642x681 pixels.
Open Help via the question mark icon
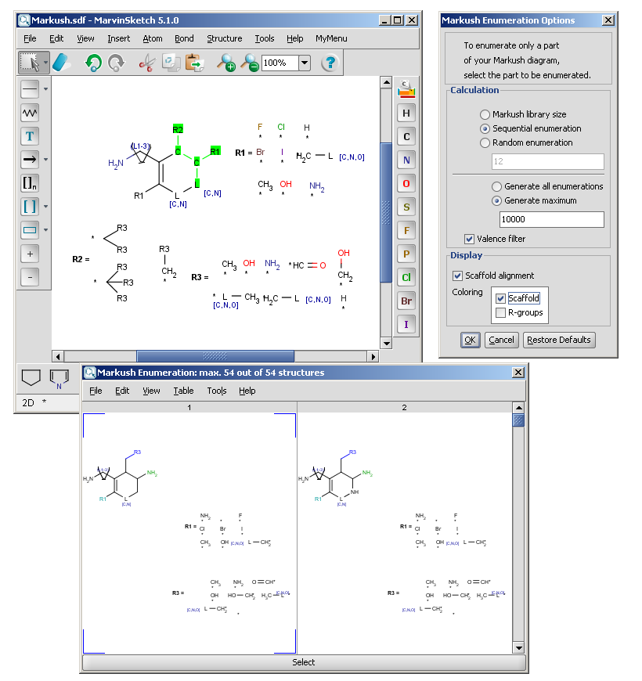(330, 63)
